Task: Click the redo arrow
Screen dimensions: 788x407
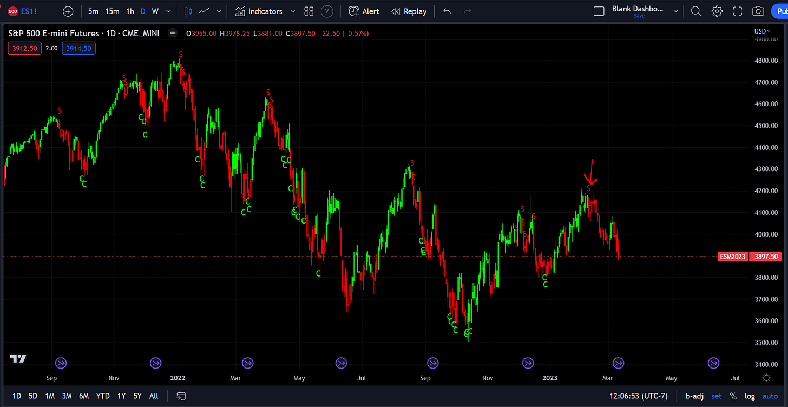Action: tap(468, 11)
